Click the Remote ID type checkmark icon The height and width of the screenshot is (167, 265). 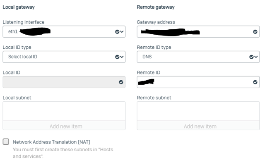pyautogui.click(x=251, y=57)
